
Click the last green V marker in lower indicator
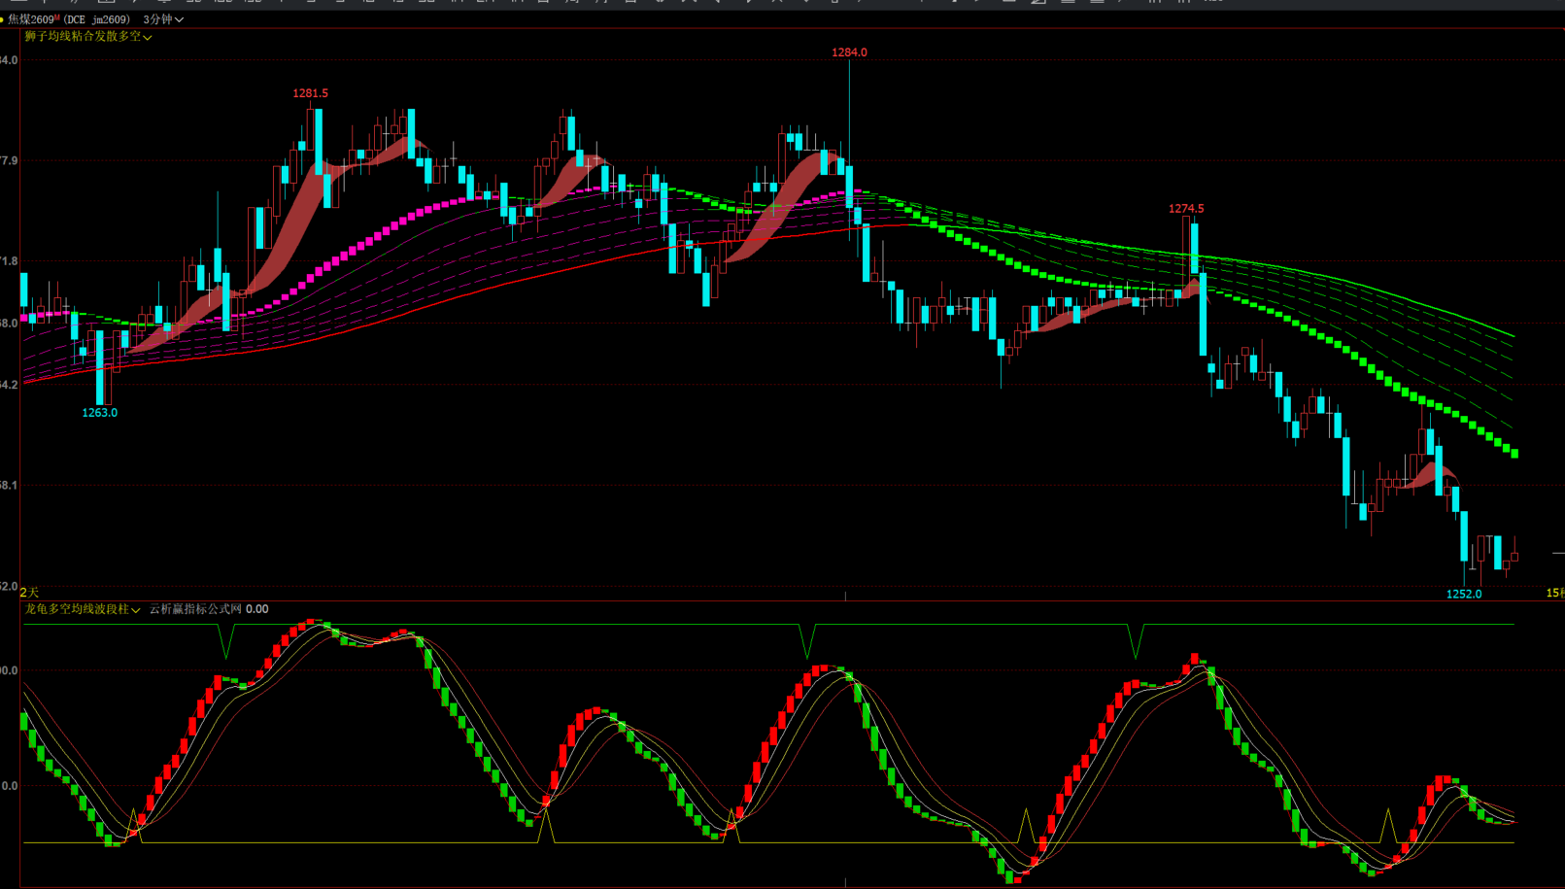click(x=1136, y=642)
